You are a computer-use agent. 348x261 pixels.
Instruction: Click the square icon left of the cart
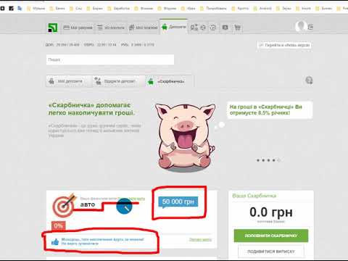225,28
